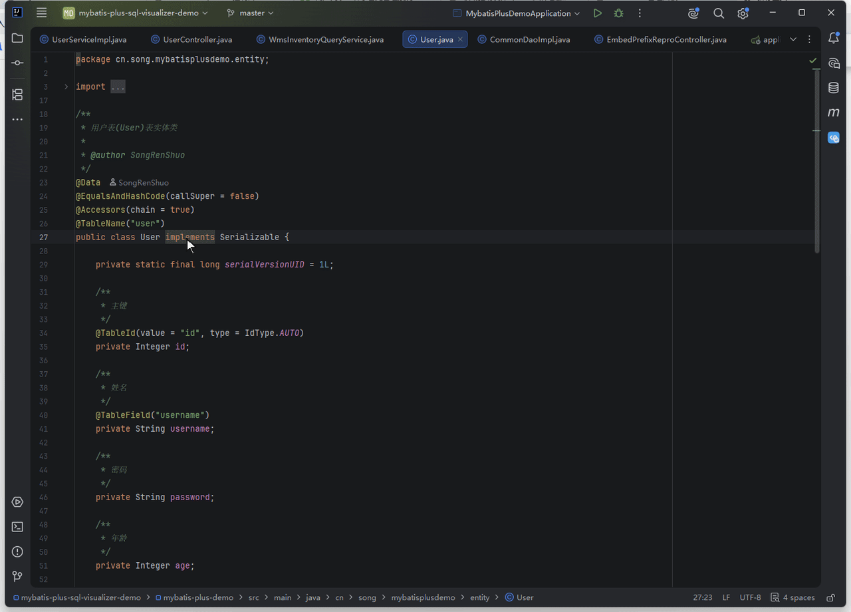Open the Git tool window
This screenshot has height=612, width=851.
click(x=17, y=576)
